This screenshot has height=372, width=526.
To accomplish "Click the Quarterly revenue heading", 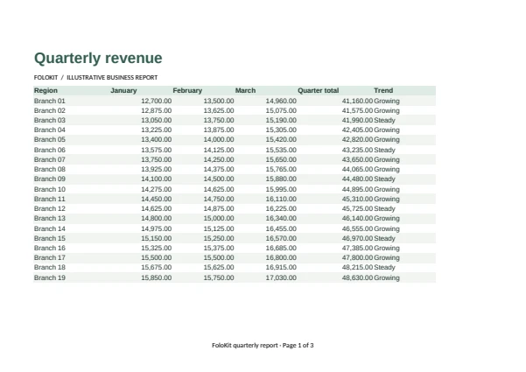I will (98, 59).
